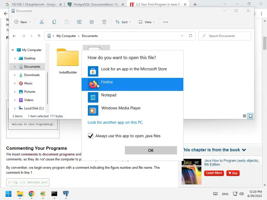
Task: Refresh the Documents folder view
Action: click(x=191, y=36)
